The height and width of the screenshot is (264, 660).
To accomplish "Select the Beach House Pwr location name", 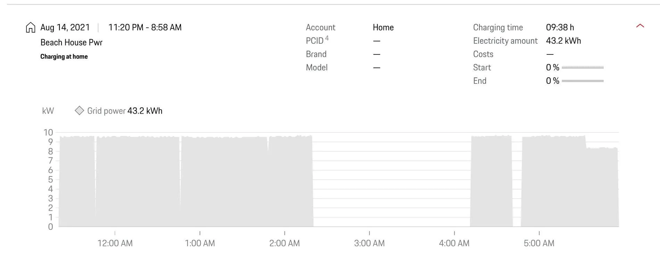I will (x=72, y=43).
